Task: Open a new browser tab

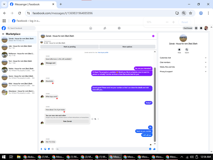Action: pos(60,4)
